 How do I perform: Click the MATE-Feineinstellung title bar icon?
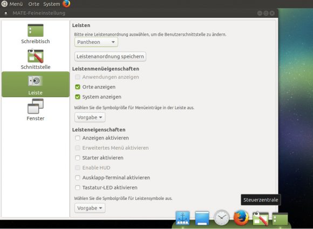pyautogui.click(x=6, y=13)
